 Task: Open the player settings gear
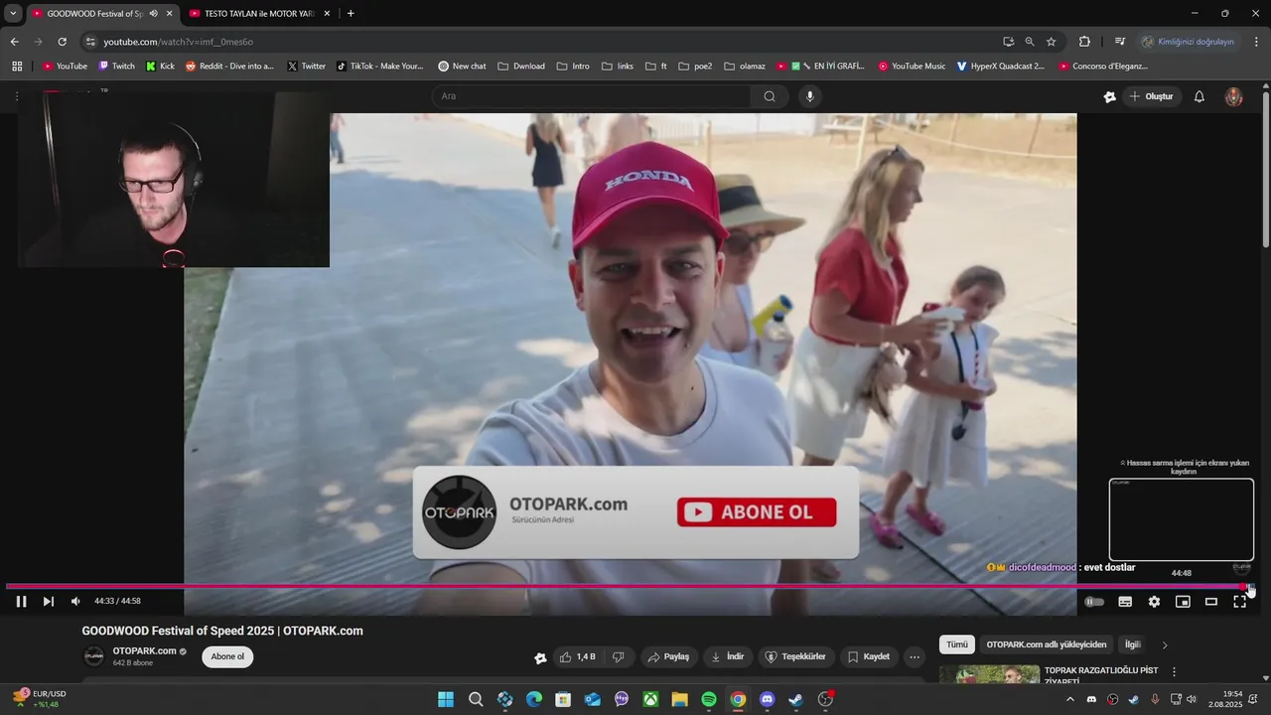click(1154, 601)
